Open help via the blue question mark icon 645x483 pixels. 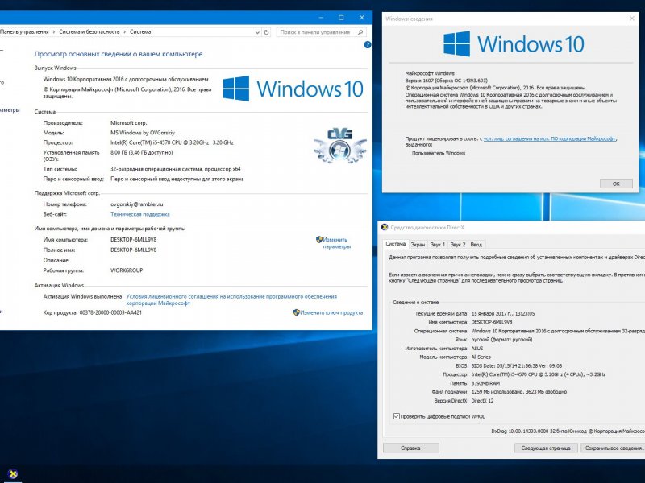[x=368, y=45]
